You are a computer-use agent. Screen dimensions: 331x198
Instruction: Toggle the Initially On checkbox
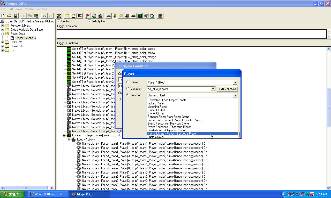[89, 21]
